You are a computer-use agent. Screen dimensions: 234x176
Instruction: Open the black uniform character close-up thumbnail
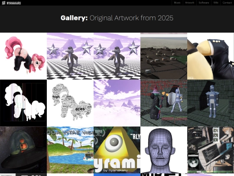[211, 56]
